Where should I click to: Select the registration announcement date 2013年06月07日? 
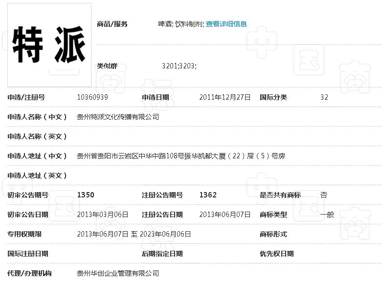[225, 215]
